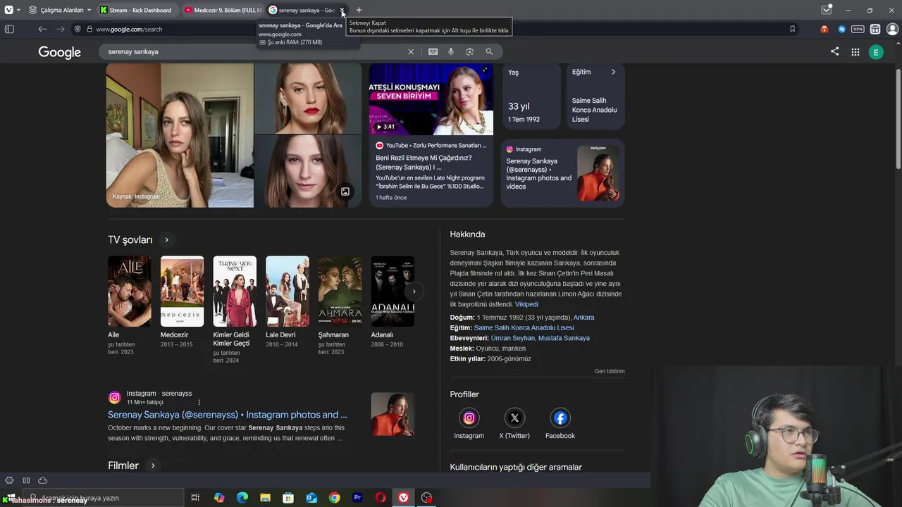
Task: Open the closed tabs trash dropdown
Action: tap(827, 10)
